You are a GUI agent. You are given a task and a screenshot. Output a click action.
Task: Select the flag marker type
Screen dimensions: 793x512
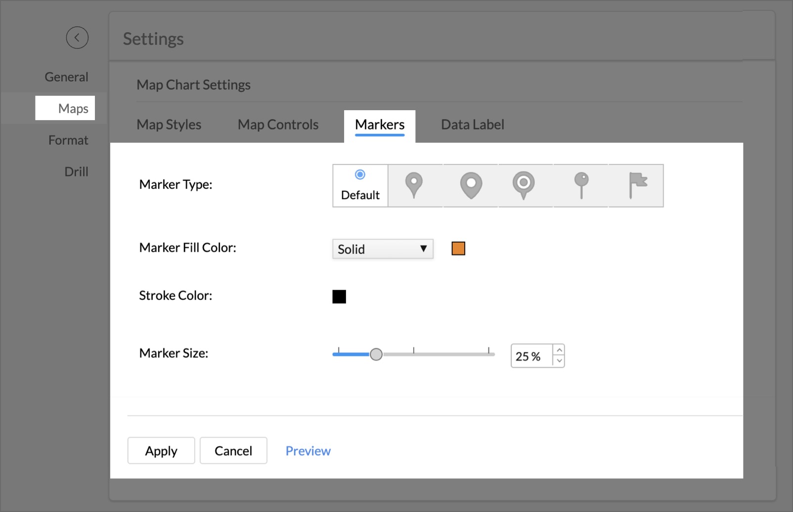click(637, 185)
